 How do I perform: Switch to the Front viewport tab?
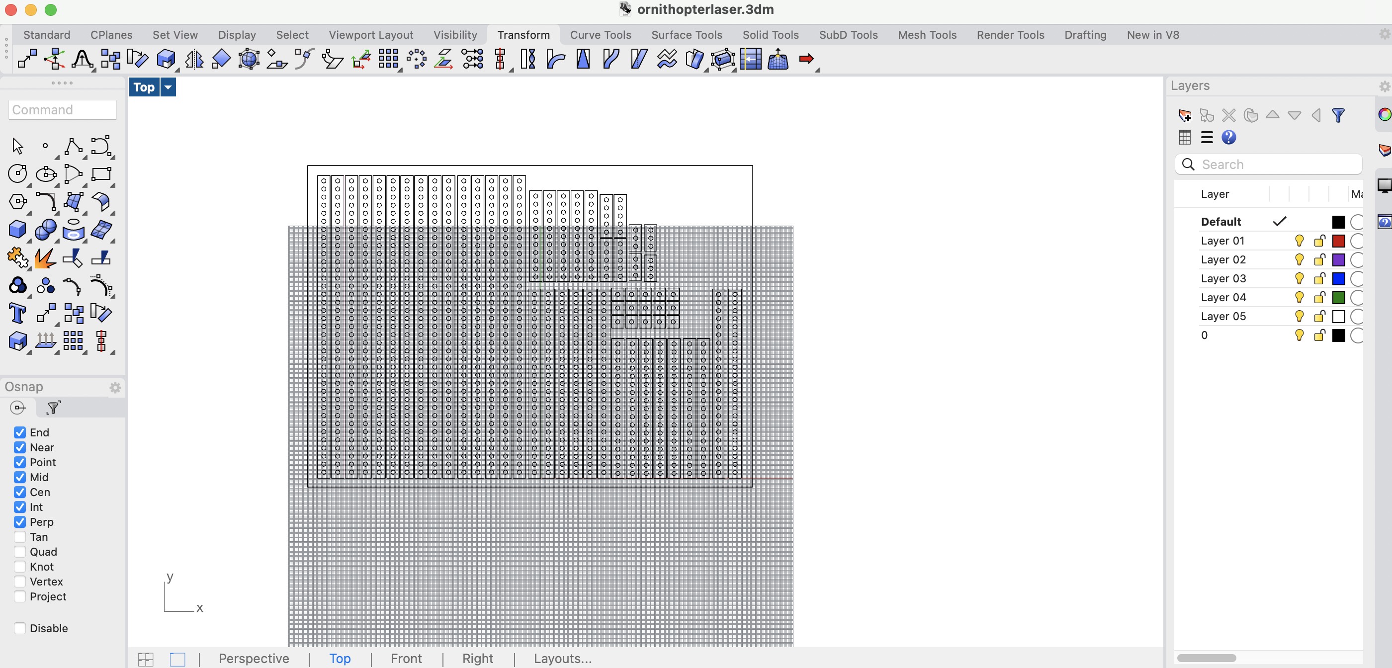[406, 659]
